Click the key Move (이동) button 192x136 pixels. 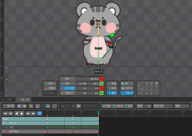tap(107, 106)
